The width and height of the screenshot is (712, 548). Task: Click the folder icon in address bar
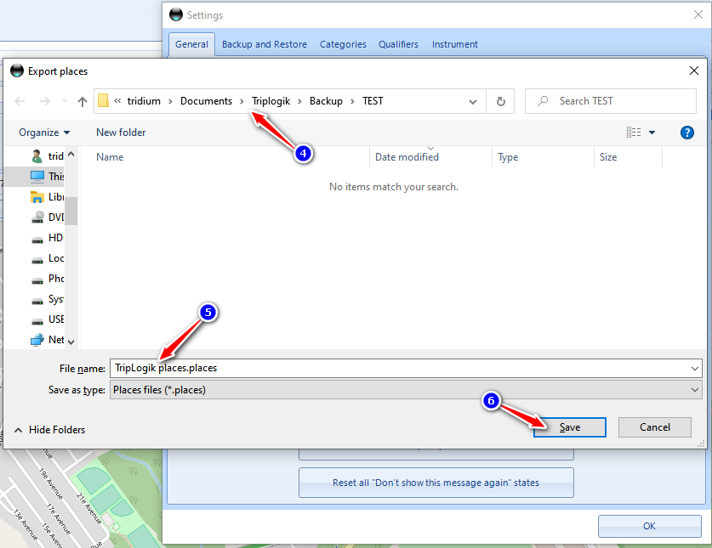[x=104, y=101]
